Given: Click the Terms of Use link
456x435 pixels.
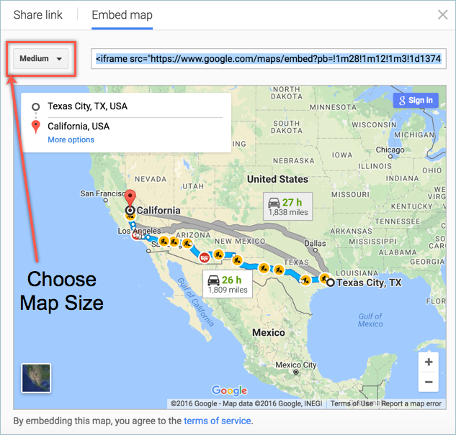Looking at the screenshot, I should tap(352, 404).
